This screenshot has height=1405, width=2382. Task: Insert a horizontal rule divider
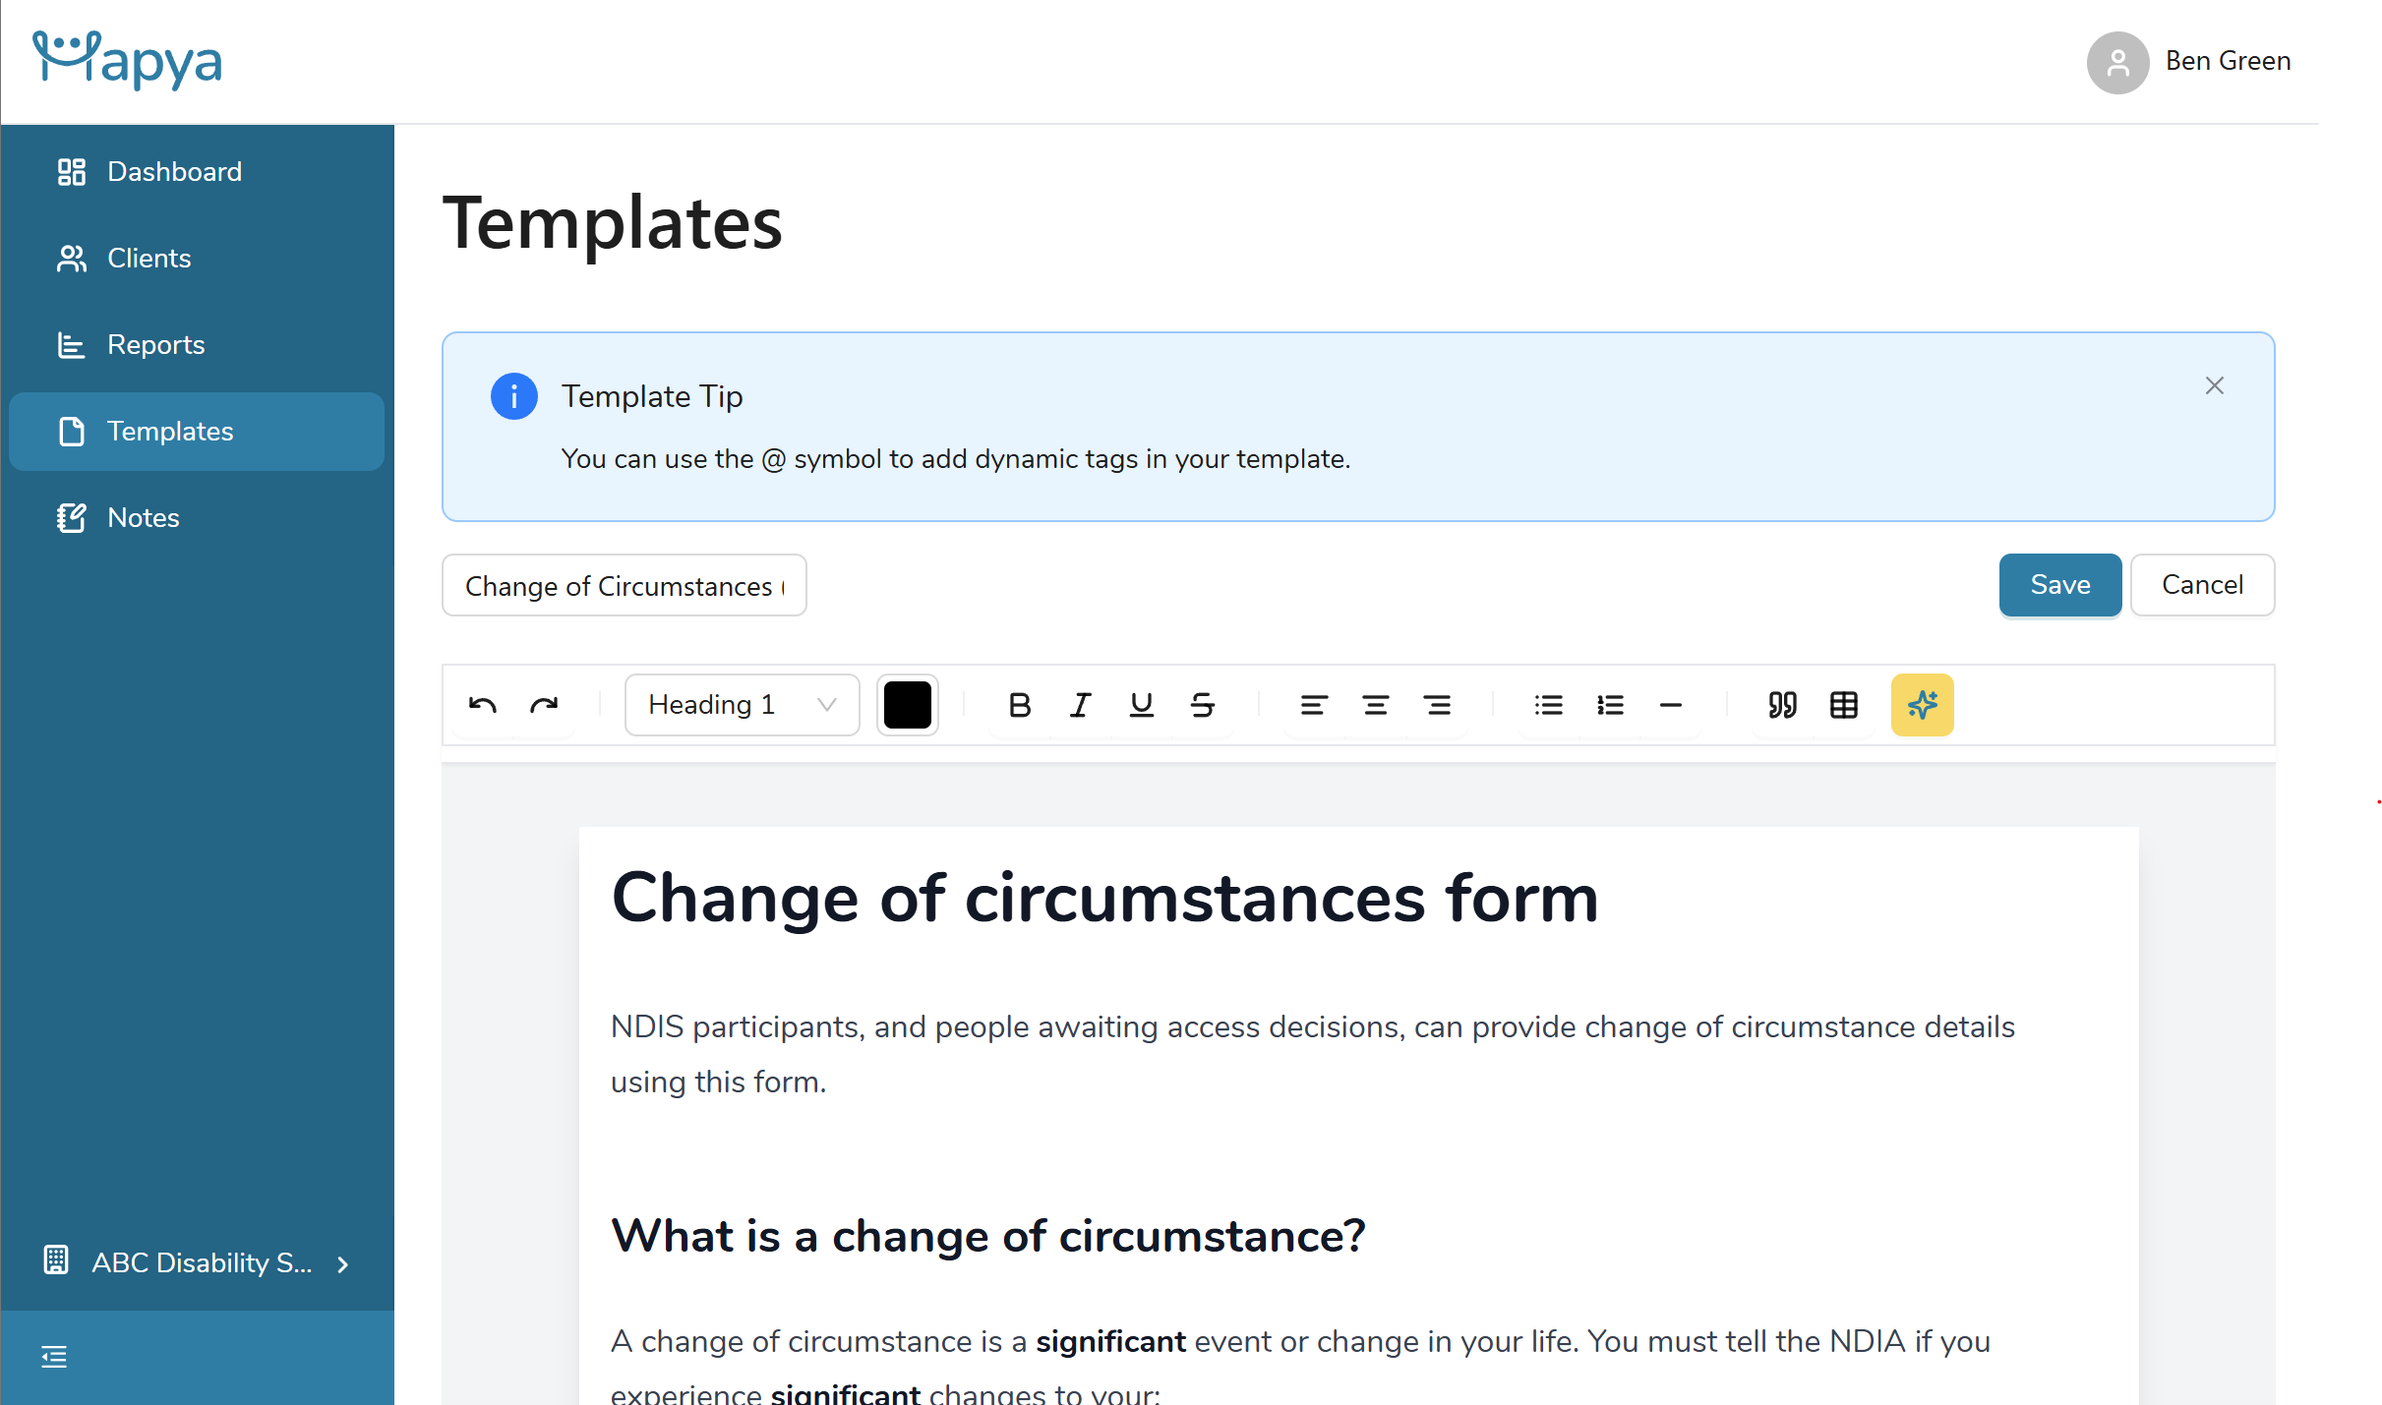[x=1671, y=705]
